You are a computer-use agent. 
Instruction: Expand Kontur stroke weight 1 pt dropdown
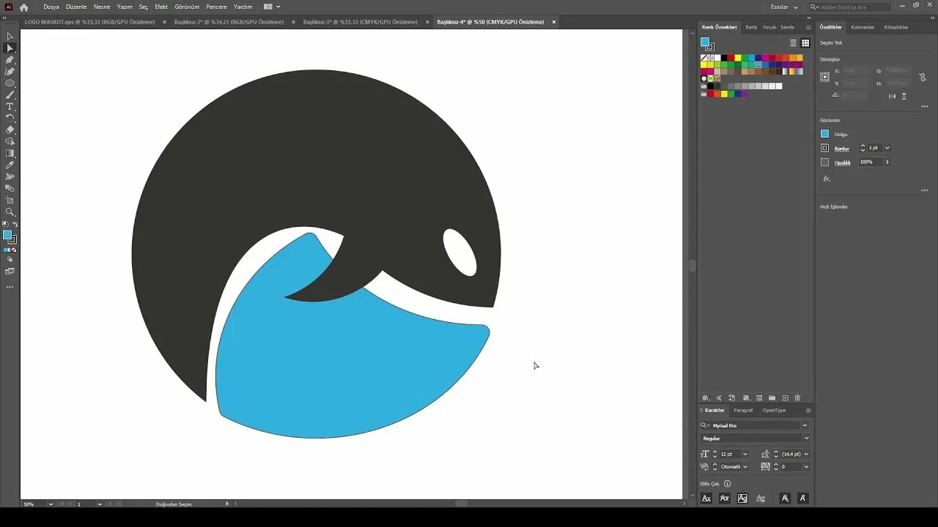coord(887,148)
